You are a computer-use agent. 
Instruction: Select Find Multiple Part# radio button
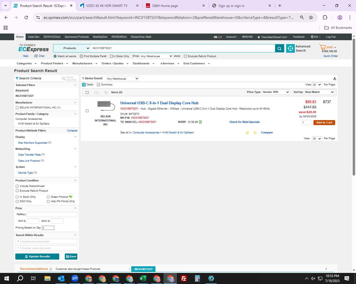(x=81, y=56)
